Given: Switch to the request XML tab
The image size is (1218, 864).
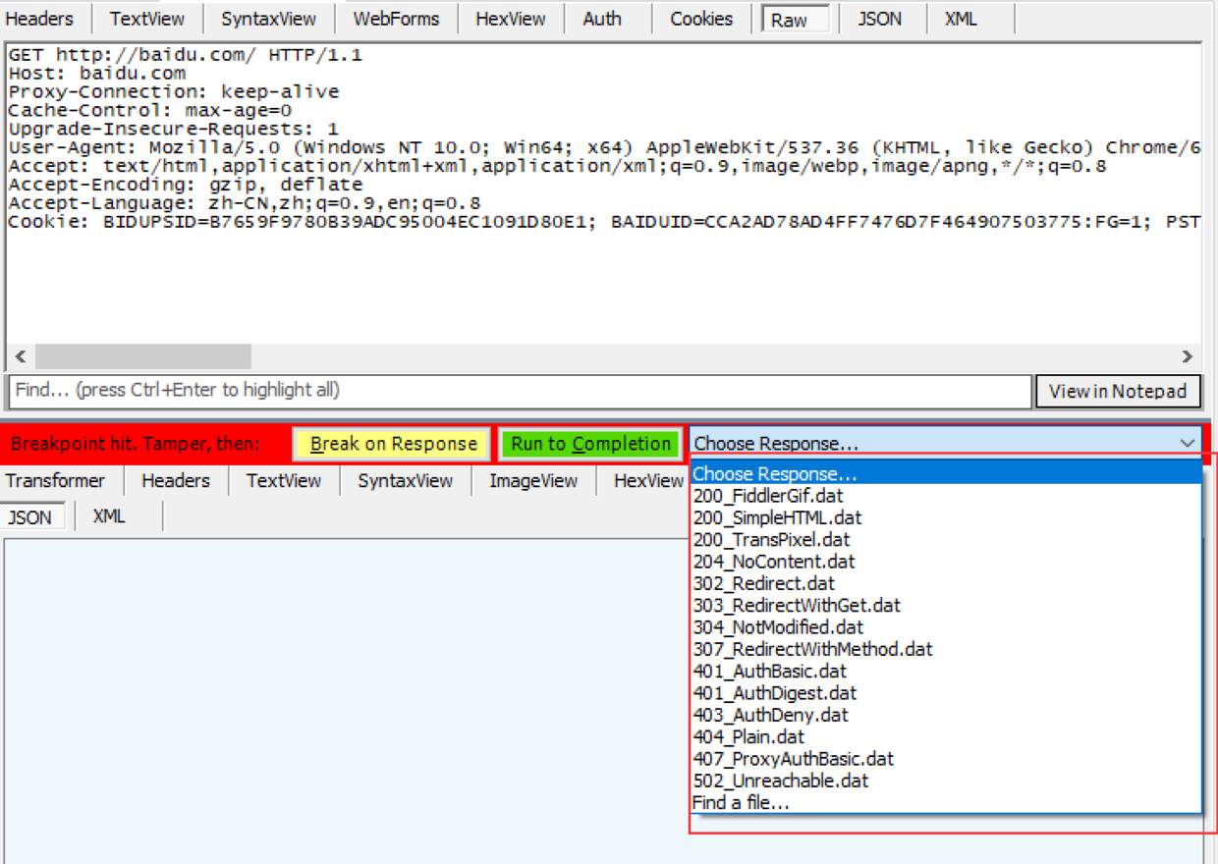Looking at the screenshot, I should coord(961,19).
